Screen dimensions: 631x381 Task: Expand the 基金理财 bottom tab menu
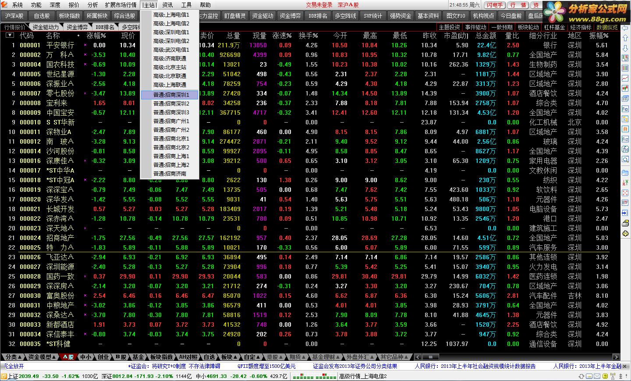click(x=326, y=356)
